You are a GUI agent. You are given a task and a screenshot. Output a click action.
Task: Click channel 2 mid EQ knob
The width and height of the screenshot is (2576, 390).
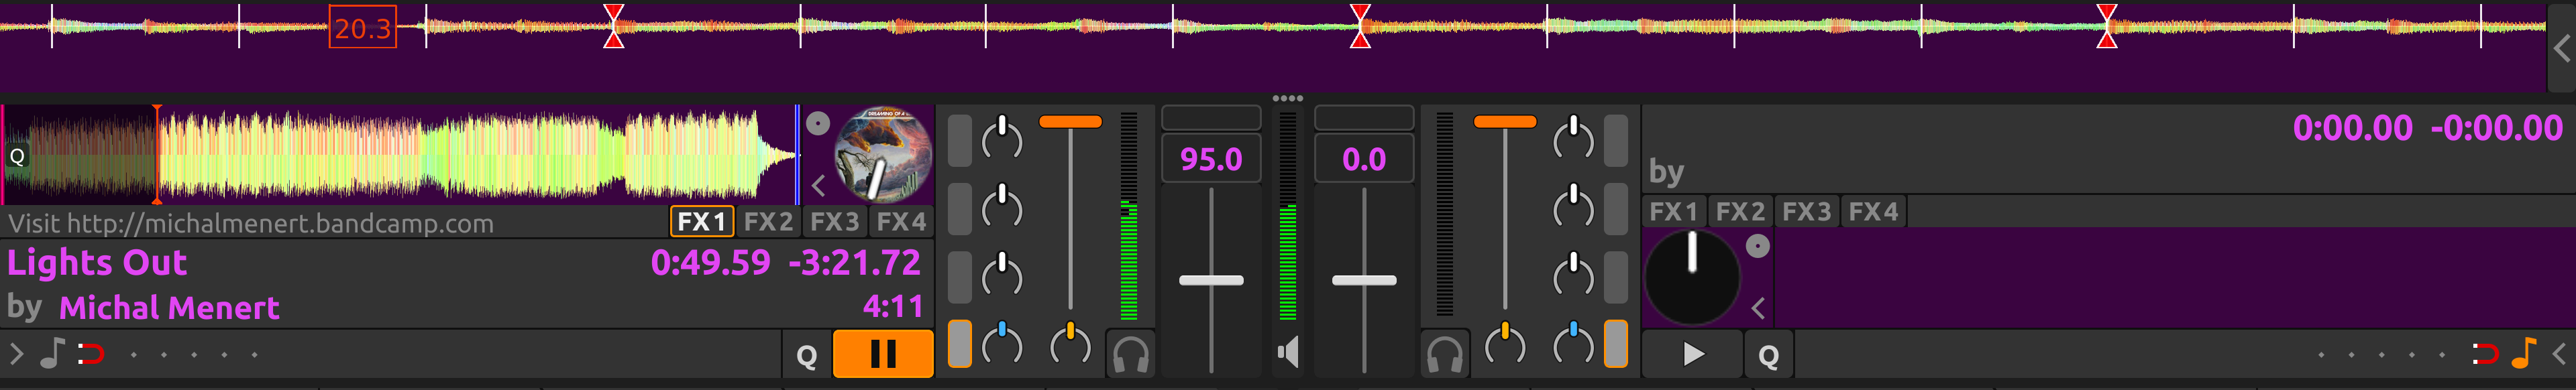pos(1573,206)
